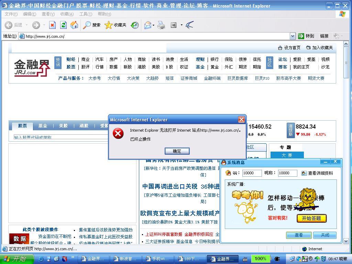Click the Forward arrow toolbar icon
Image resolution: width=352 pixels, height=264 pixels.
[x=36, y=25]
